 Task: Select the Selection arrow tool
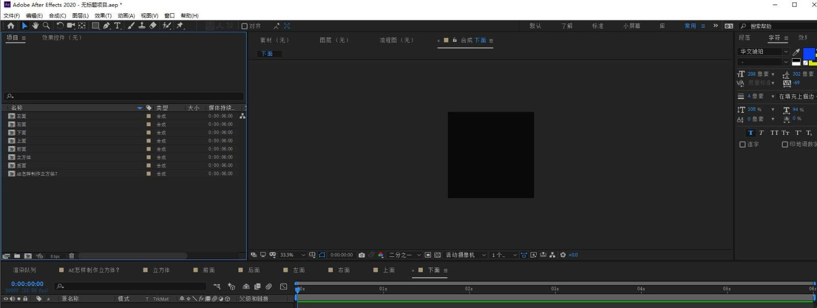25,26
